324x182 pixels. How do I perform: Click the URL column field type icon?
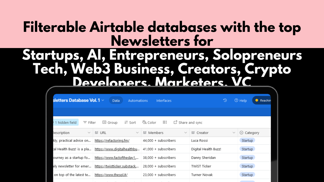pyautogui.click(x=97, y=133)
